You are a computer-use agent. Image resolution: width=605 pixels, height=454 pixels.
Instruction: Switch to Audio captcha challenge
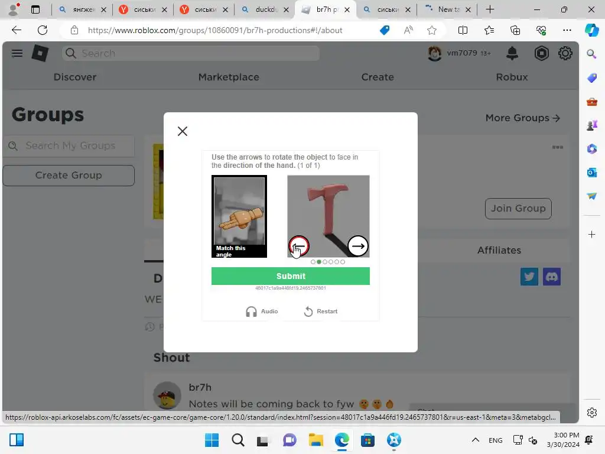pos(262,311)
